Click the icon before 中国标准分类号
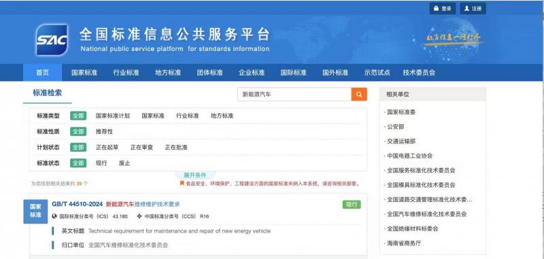Image resolution: width=544 pixels, height=259 pixels. click(139, 216)
